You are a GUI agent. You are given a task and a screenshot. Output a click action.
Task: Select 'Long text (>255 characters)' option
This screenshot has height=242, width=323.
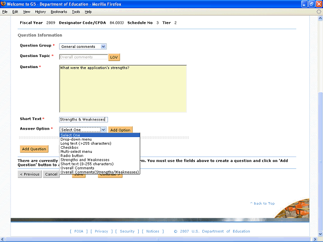pos(100,143)
